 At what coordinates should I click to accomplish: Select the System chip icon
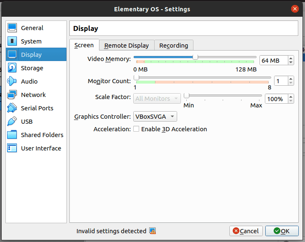pyautogui.click(x=13, y=41)
